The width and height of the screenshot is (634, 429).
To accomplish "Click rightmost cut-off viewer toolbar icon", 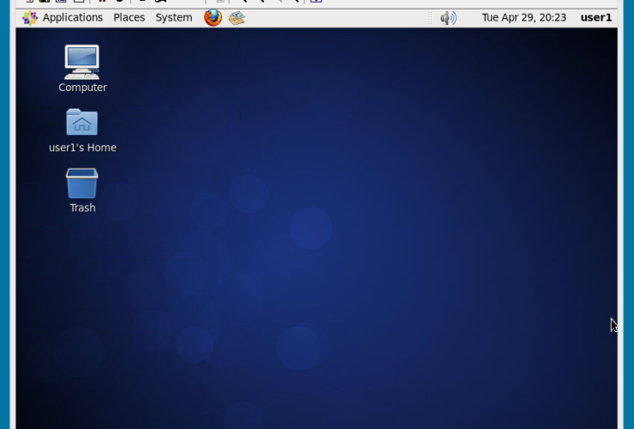I will click(x=316, y=2).
